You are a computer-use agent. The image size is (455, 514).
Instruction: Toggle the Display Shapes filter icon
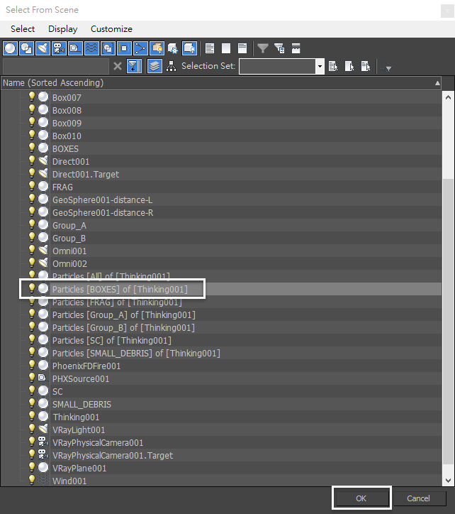[26, 48]
